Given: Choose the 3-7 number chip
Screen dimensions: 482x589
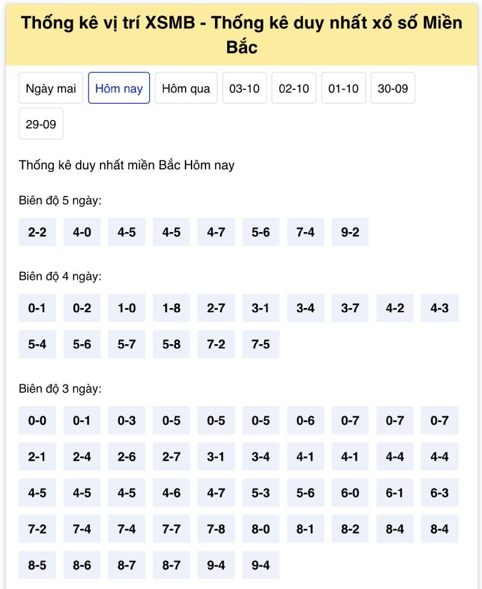Looking at the screenshot, I should click(x=350, y=308).
